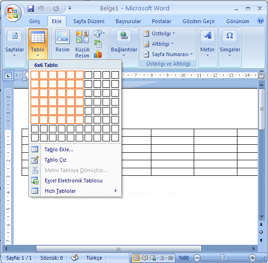Switch to Draft view
This screenshot has height=263, width=268.
click(170, 258)
